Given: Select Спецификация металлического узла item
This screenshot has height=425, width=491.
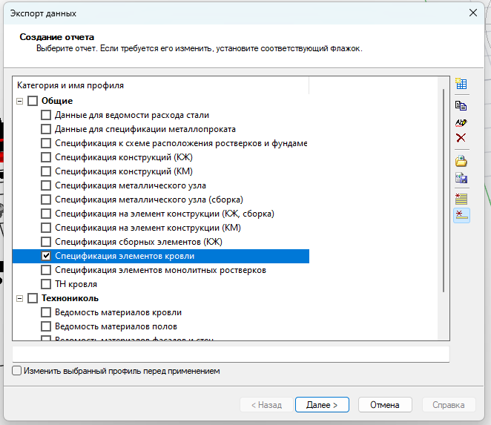Looking at the screenshot, I should (130, 185).
